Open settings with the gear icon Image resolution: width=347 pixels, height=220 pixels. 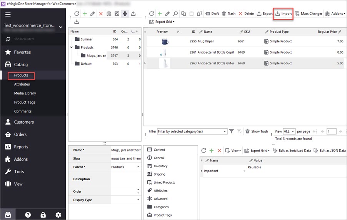pyautogui.click(x=58, y=215)
